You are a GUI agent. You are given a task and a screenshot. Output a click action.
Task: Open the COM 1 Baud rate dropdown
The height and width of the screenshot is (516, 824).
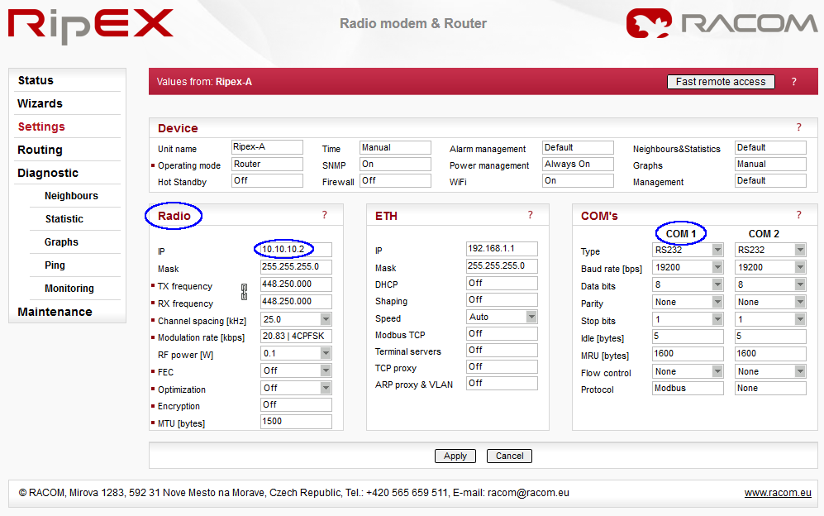tap(717, 268)
